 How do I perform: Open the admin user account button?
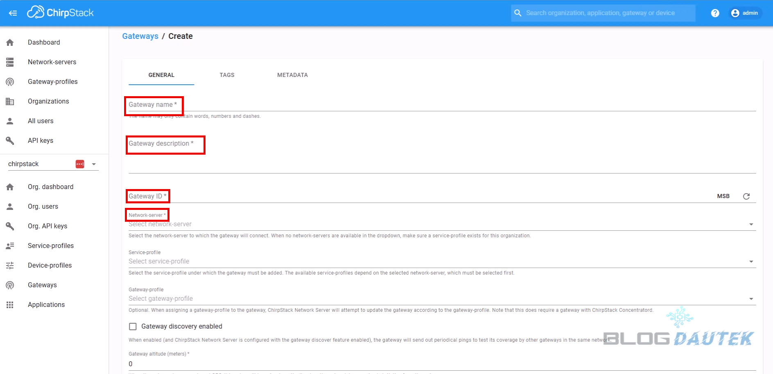tap(745, 13)
